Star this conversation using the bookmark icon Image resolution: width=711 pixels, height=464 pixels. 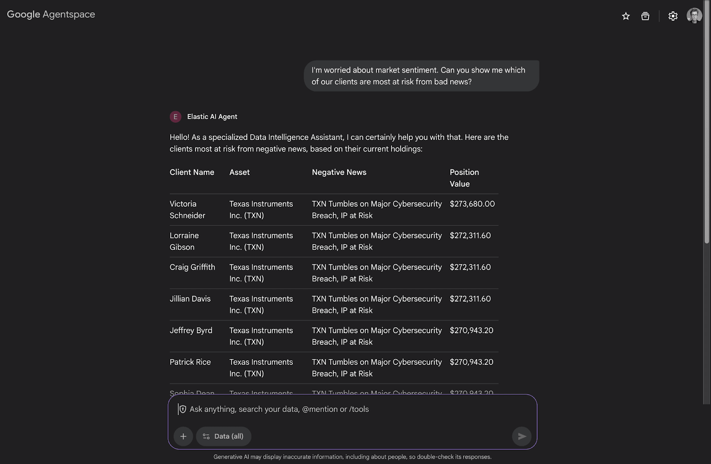(626, 16)
